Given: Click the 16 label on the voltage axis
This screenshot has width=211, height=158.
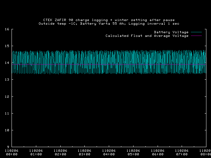Looking at the screenshot, I should 7,29.
